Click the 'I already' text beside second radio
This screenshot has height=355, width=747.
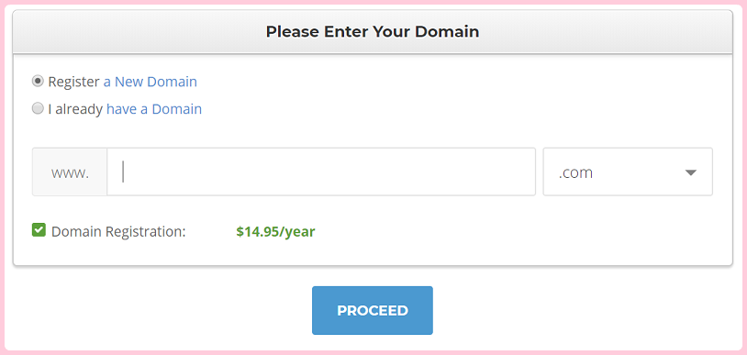(75, 109)
